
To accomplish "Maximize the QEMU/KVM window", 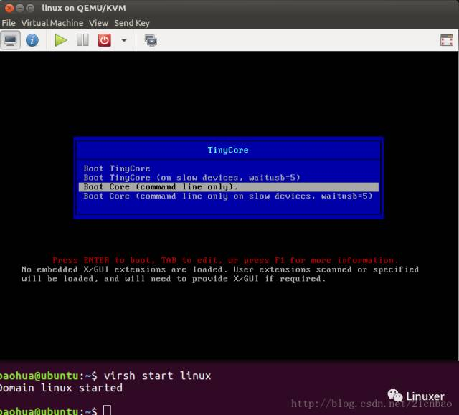I will [30, 8].
